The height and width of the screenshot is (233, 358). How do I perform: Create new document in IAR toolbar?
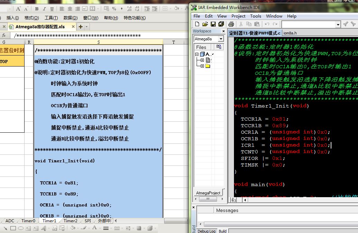point(197,24)
